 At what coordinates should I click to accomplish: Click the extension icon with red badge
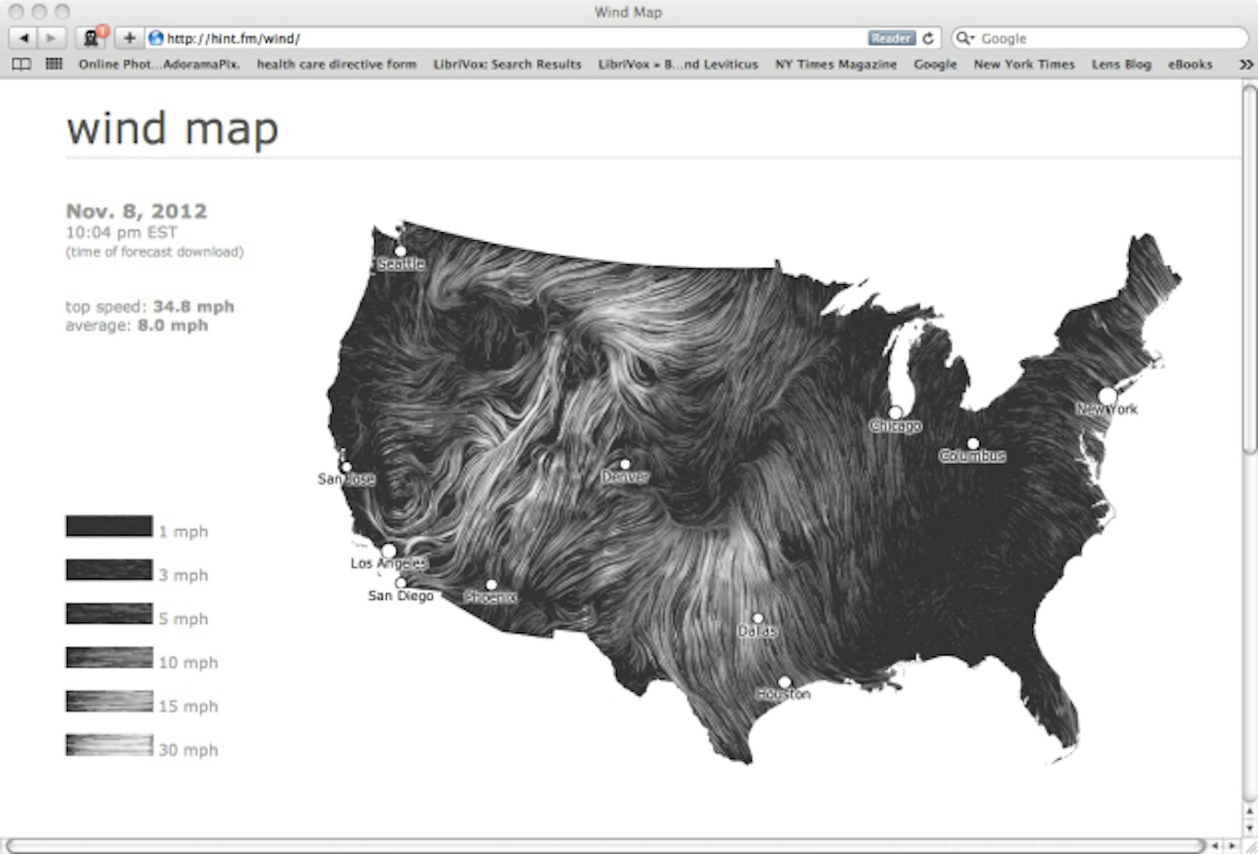(91, 38)
